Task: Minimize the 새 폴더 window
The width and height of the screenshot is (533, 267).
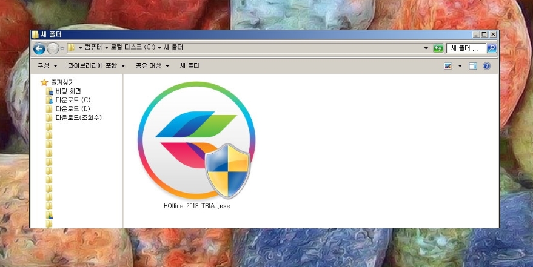Action: 475,35
